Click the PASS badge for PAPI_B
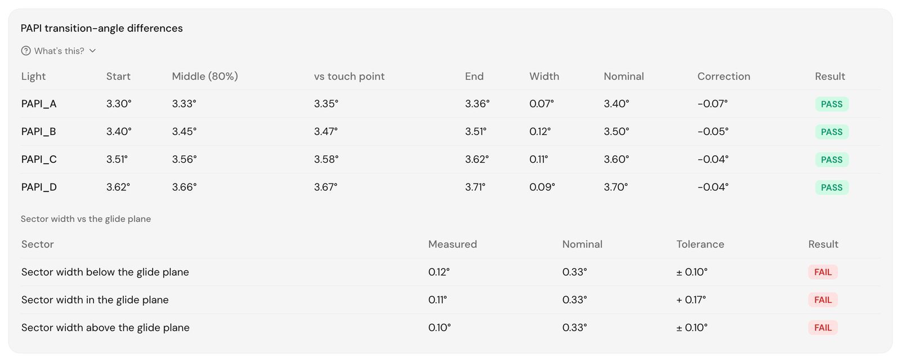The width and height of the screenshot is (901, 362). pyautogui.click(x=832, y=132)
